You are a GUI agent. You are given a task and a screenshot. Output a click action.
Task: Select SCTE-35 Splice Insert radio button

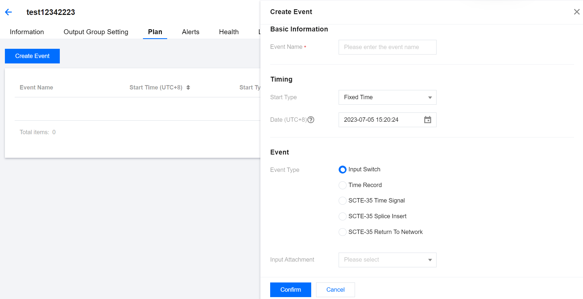342,216
